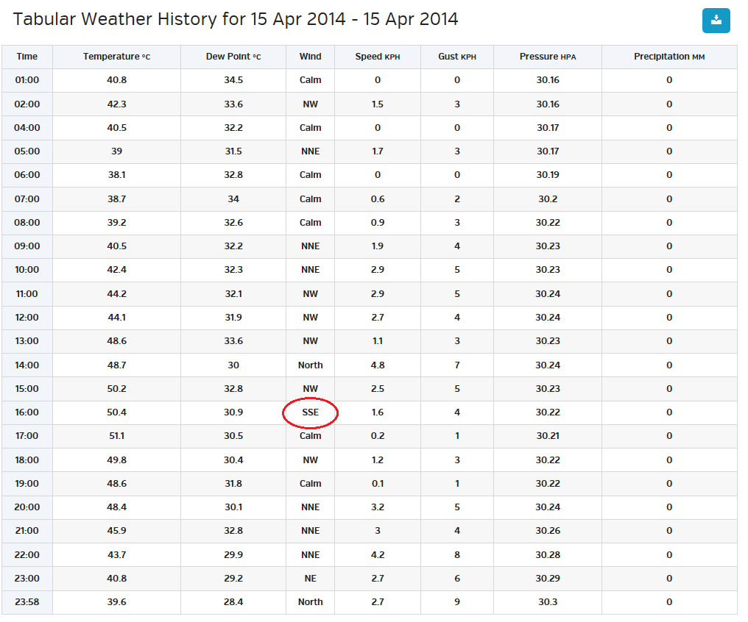Screen dimensions: 748x622
Task: Click the blue download icon button
Action: [716, 21]
